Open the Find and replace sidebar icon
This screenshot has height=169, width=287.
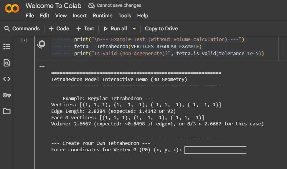[6, 63]
